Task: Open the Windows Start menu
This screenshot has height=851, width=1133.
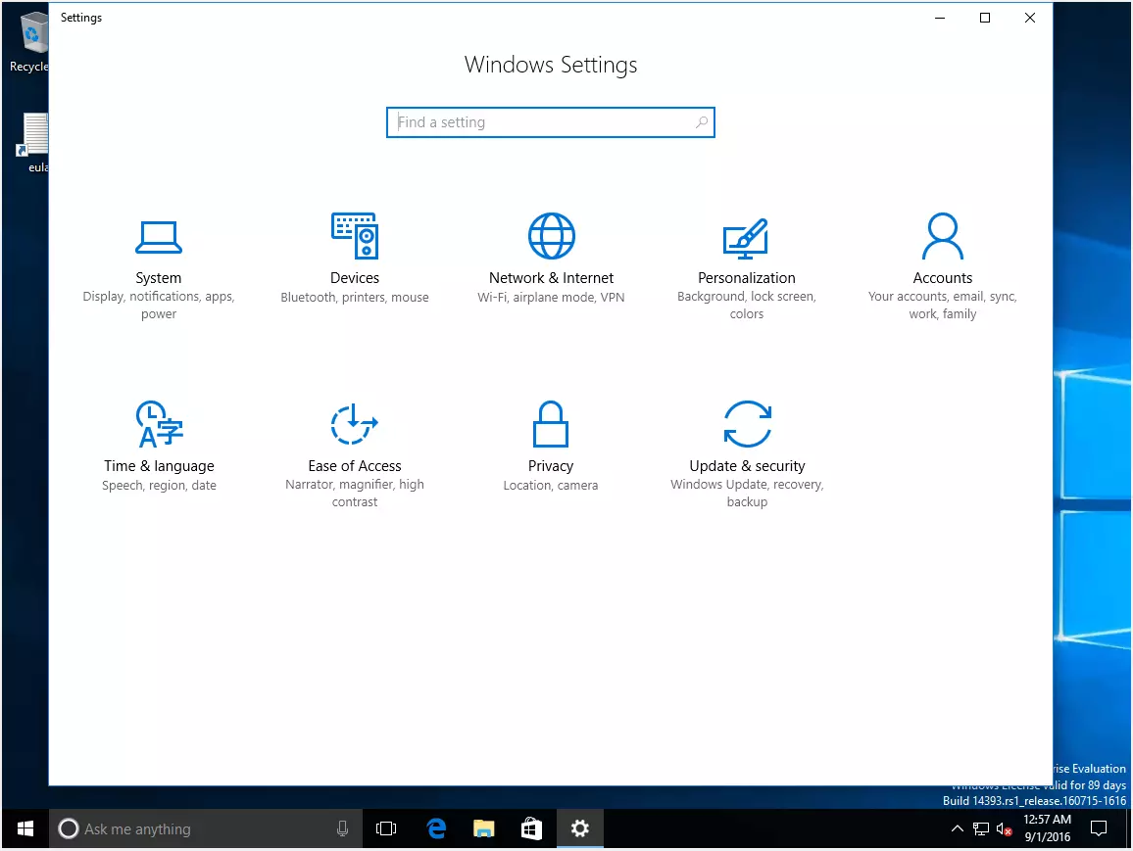Action: (x=25, y=828)
